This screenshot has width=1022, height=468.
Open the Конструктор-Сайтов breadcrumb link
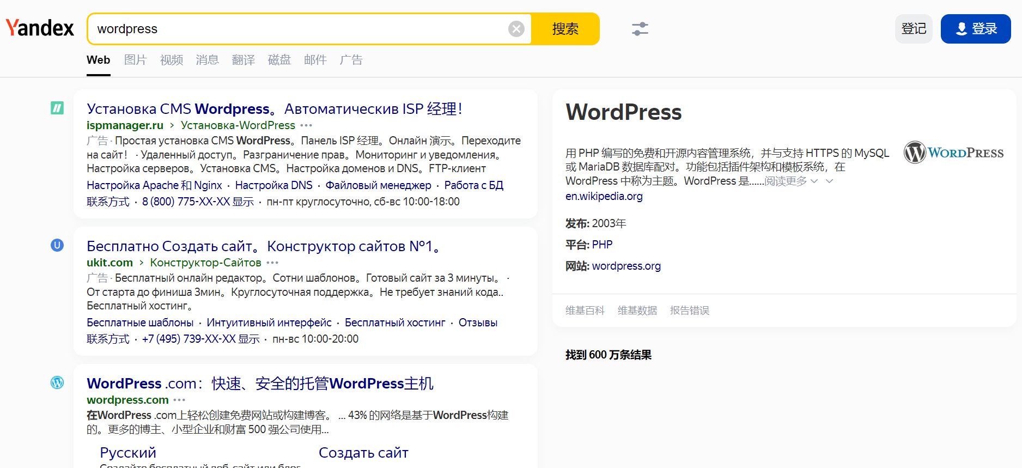coord(206,263)
